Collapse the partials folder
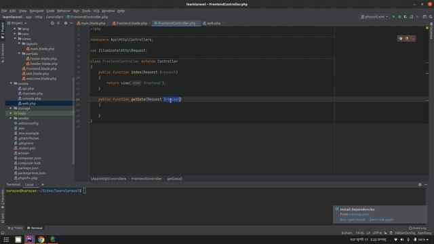The height and width of the screenshot is (244, 434). click(x=19, y=54)
